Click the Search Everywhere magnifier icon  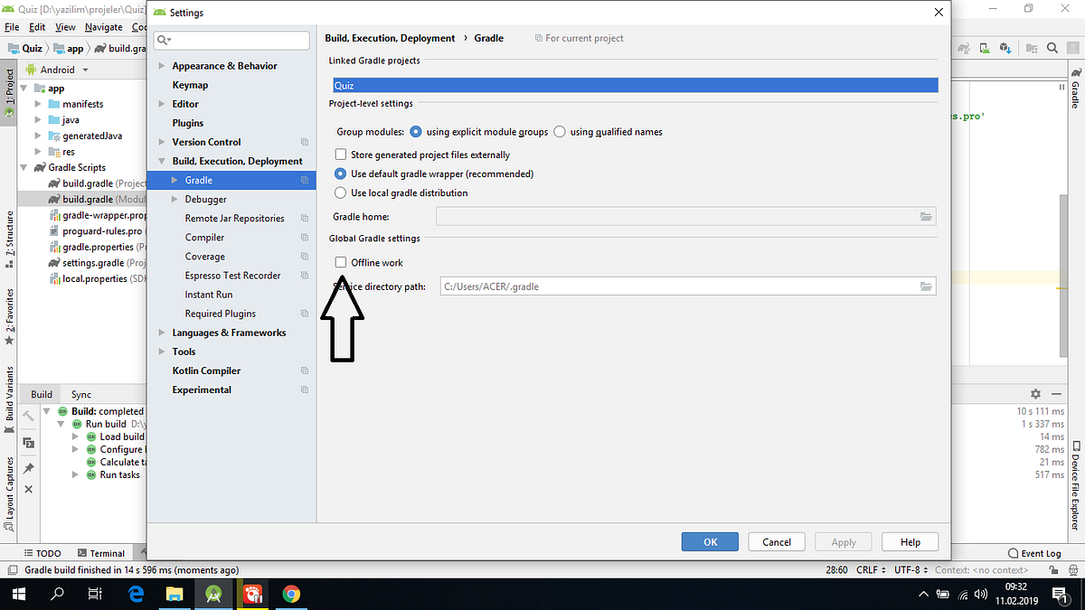1052,48
